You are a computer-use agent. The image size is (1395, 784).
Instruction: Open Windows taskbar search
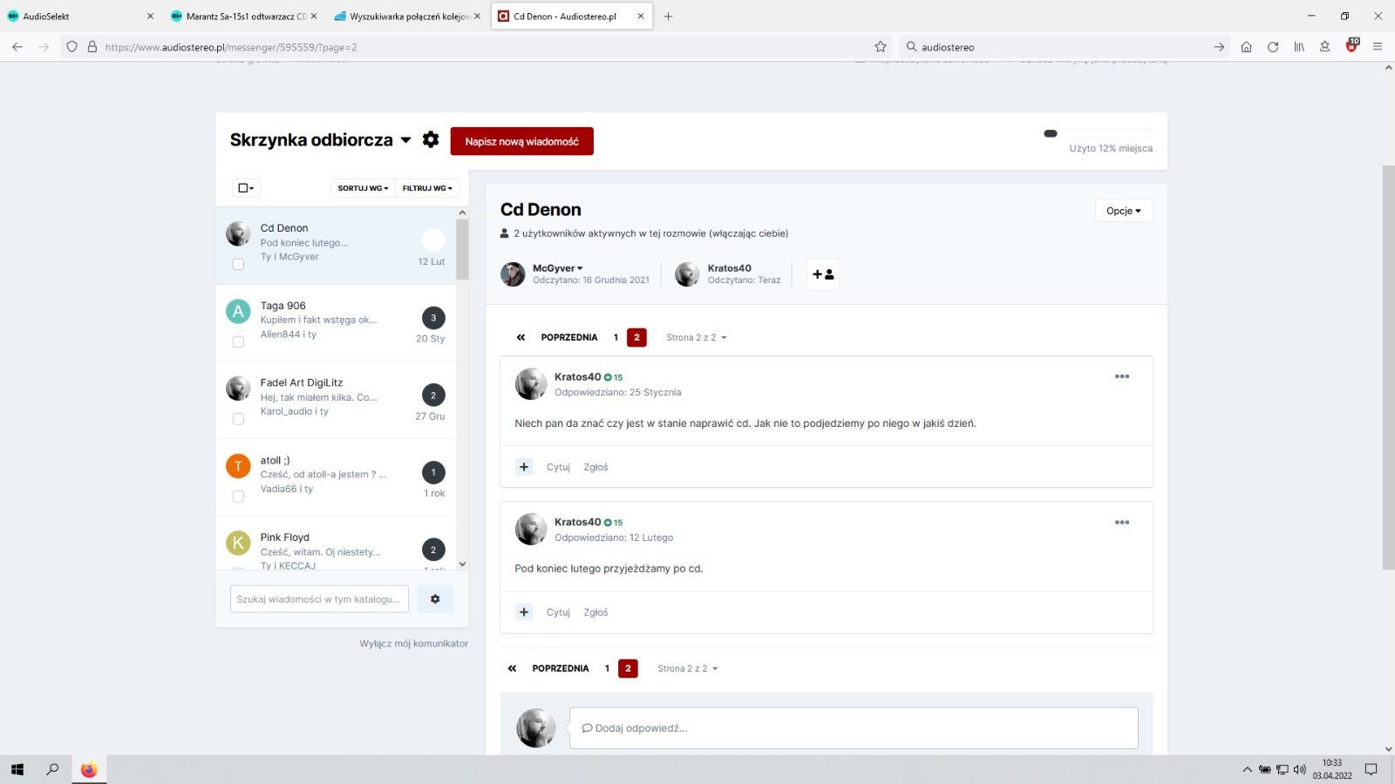[x=52, y=769]
